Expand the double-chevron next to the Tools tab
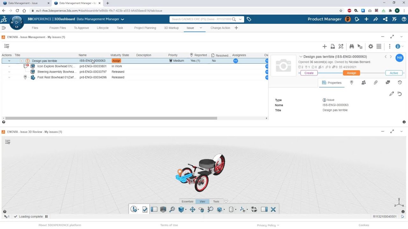This screenshot has width=408, height=229. point(226,201)
